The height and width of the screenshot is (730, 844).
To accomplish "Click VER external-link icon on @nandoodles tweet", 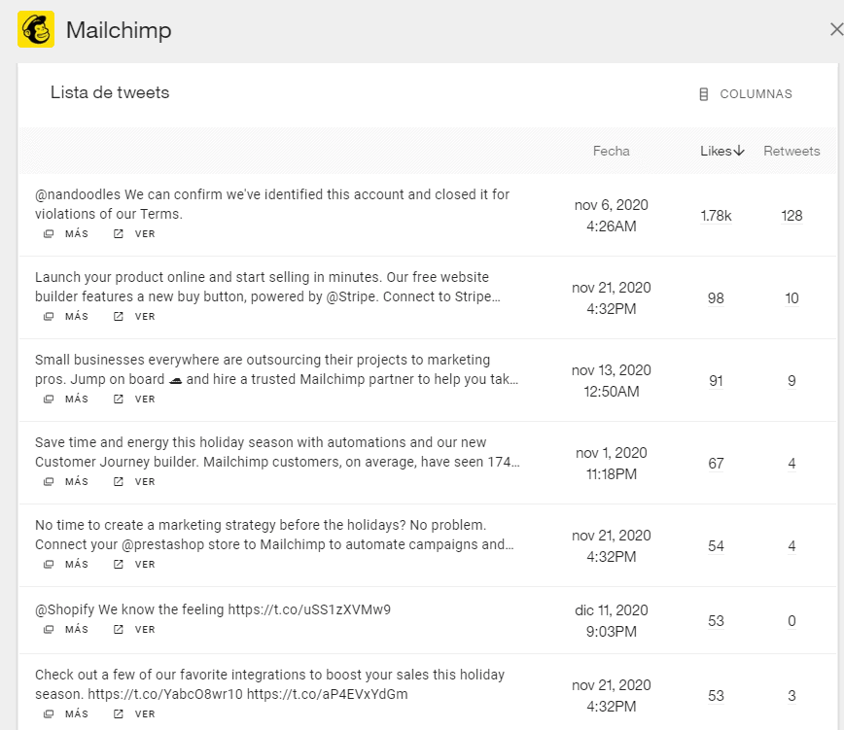I will pos(119,234).
